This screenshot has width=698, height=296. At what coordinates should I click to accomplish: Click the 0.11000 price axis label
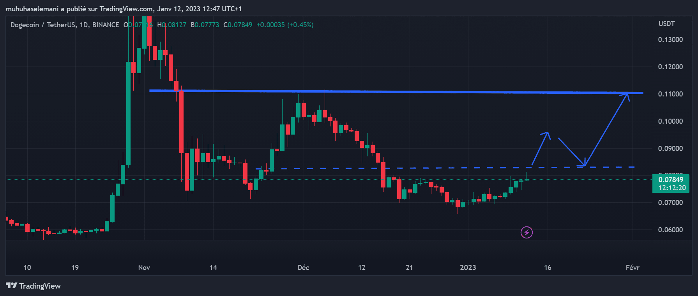[x=670, y=94]
